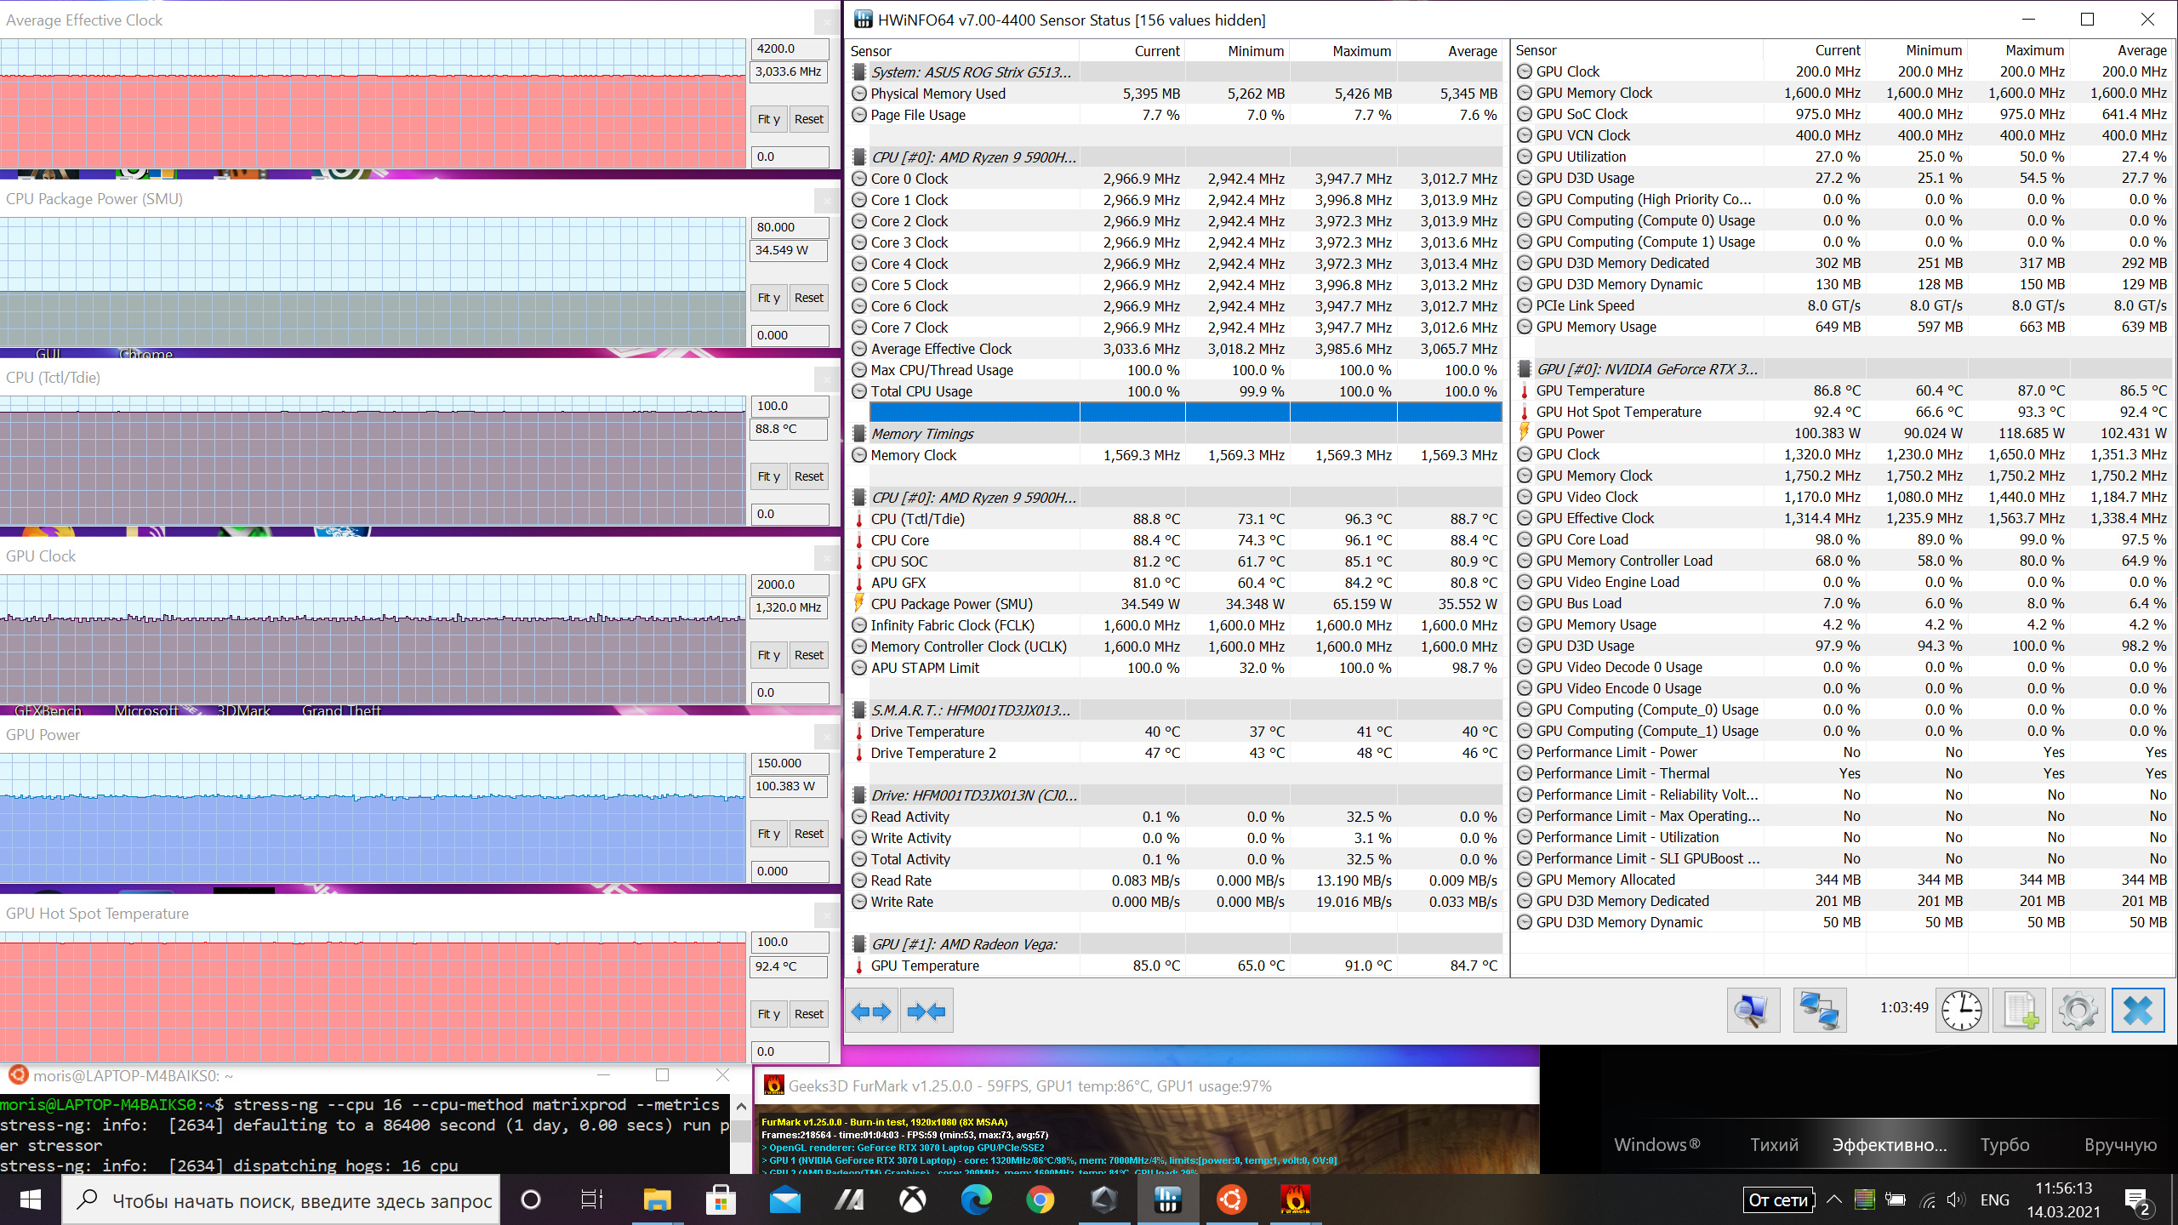Open HWiNFO sensor settings gear icon

click(x=2078, y=1011)
